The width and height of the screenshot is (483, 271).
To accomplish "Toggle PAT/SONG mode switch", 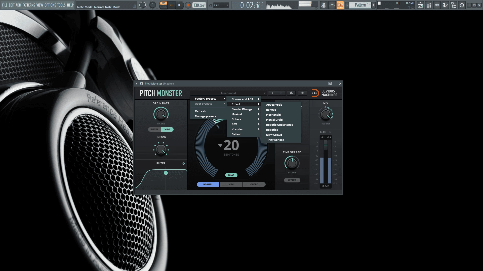I will click(x=164, y=5).
